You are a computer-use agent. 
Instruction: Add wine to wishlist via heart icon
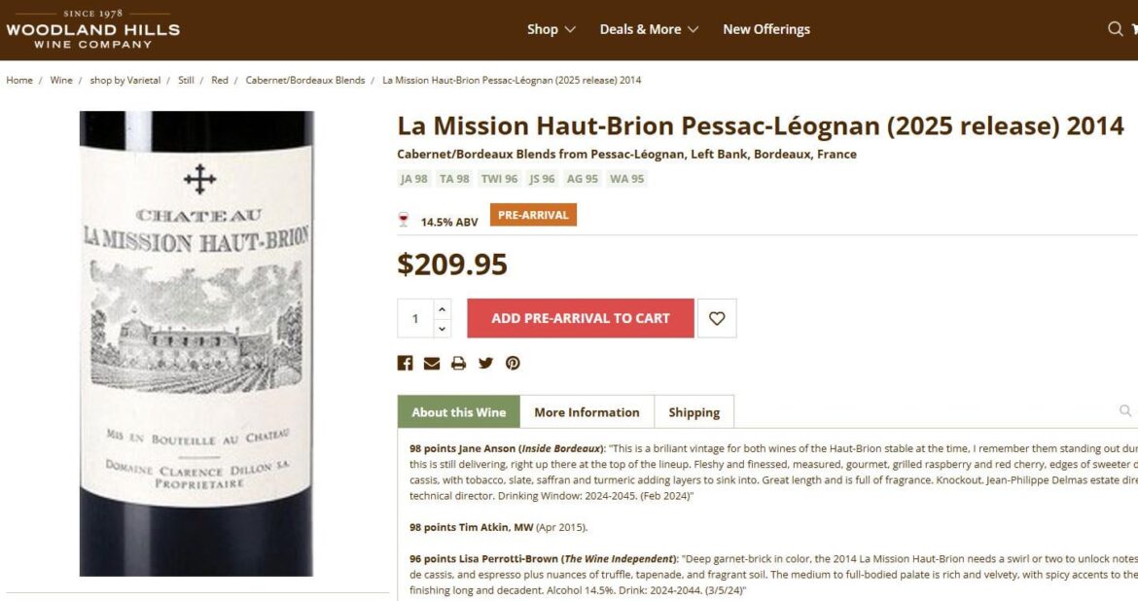pyautogui.click(x=717, y=317)
